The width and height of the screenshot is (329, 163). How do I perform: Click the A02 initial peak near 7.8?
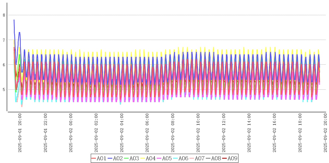click(14, 20)
